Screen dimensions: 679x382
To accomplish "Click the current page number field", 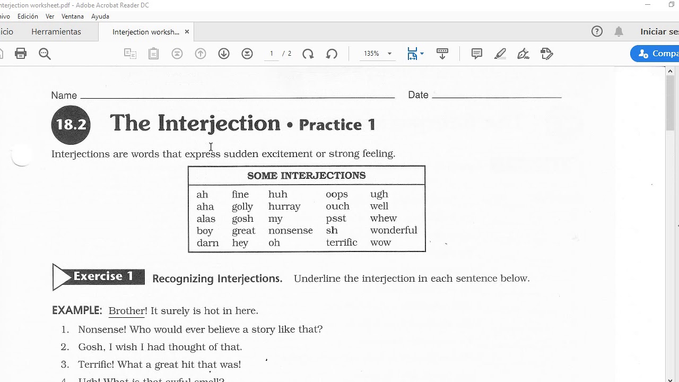I will 272,54.
